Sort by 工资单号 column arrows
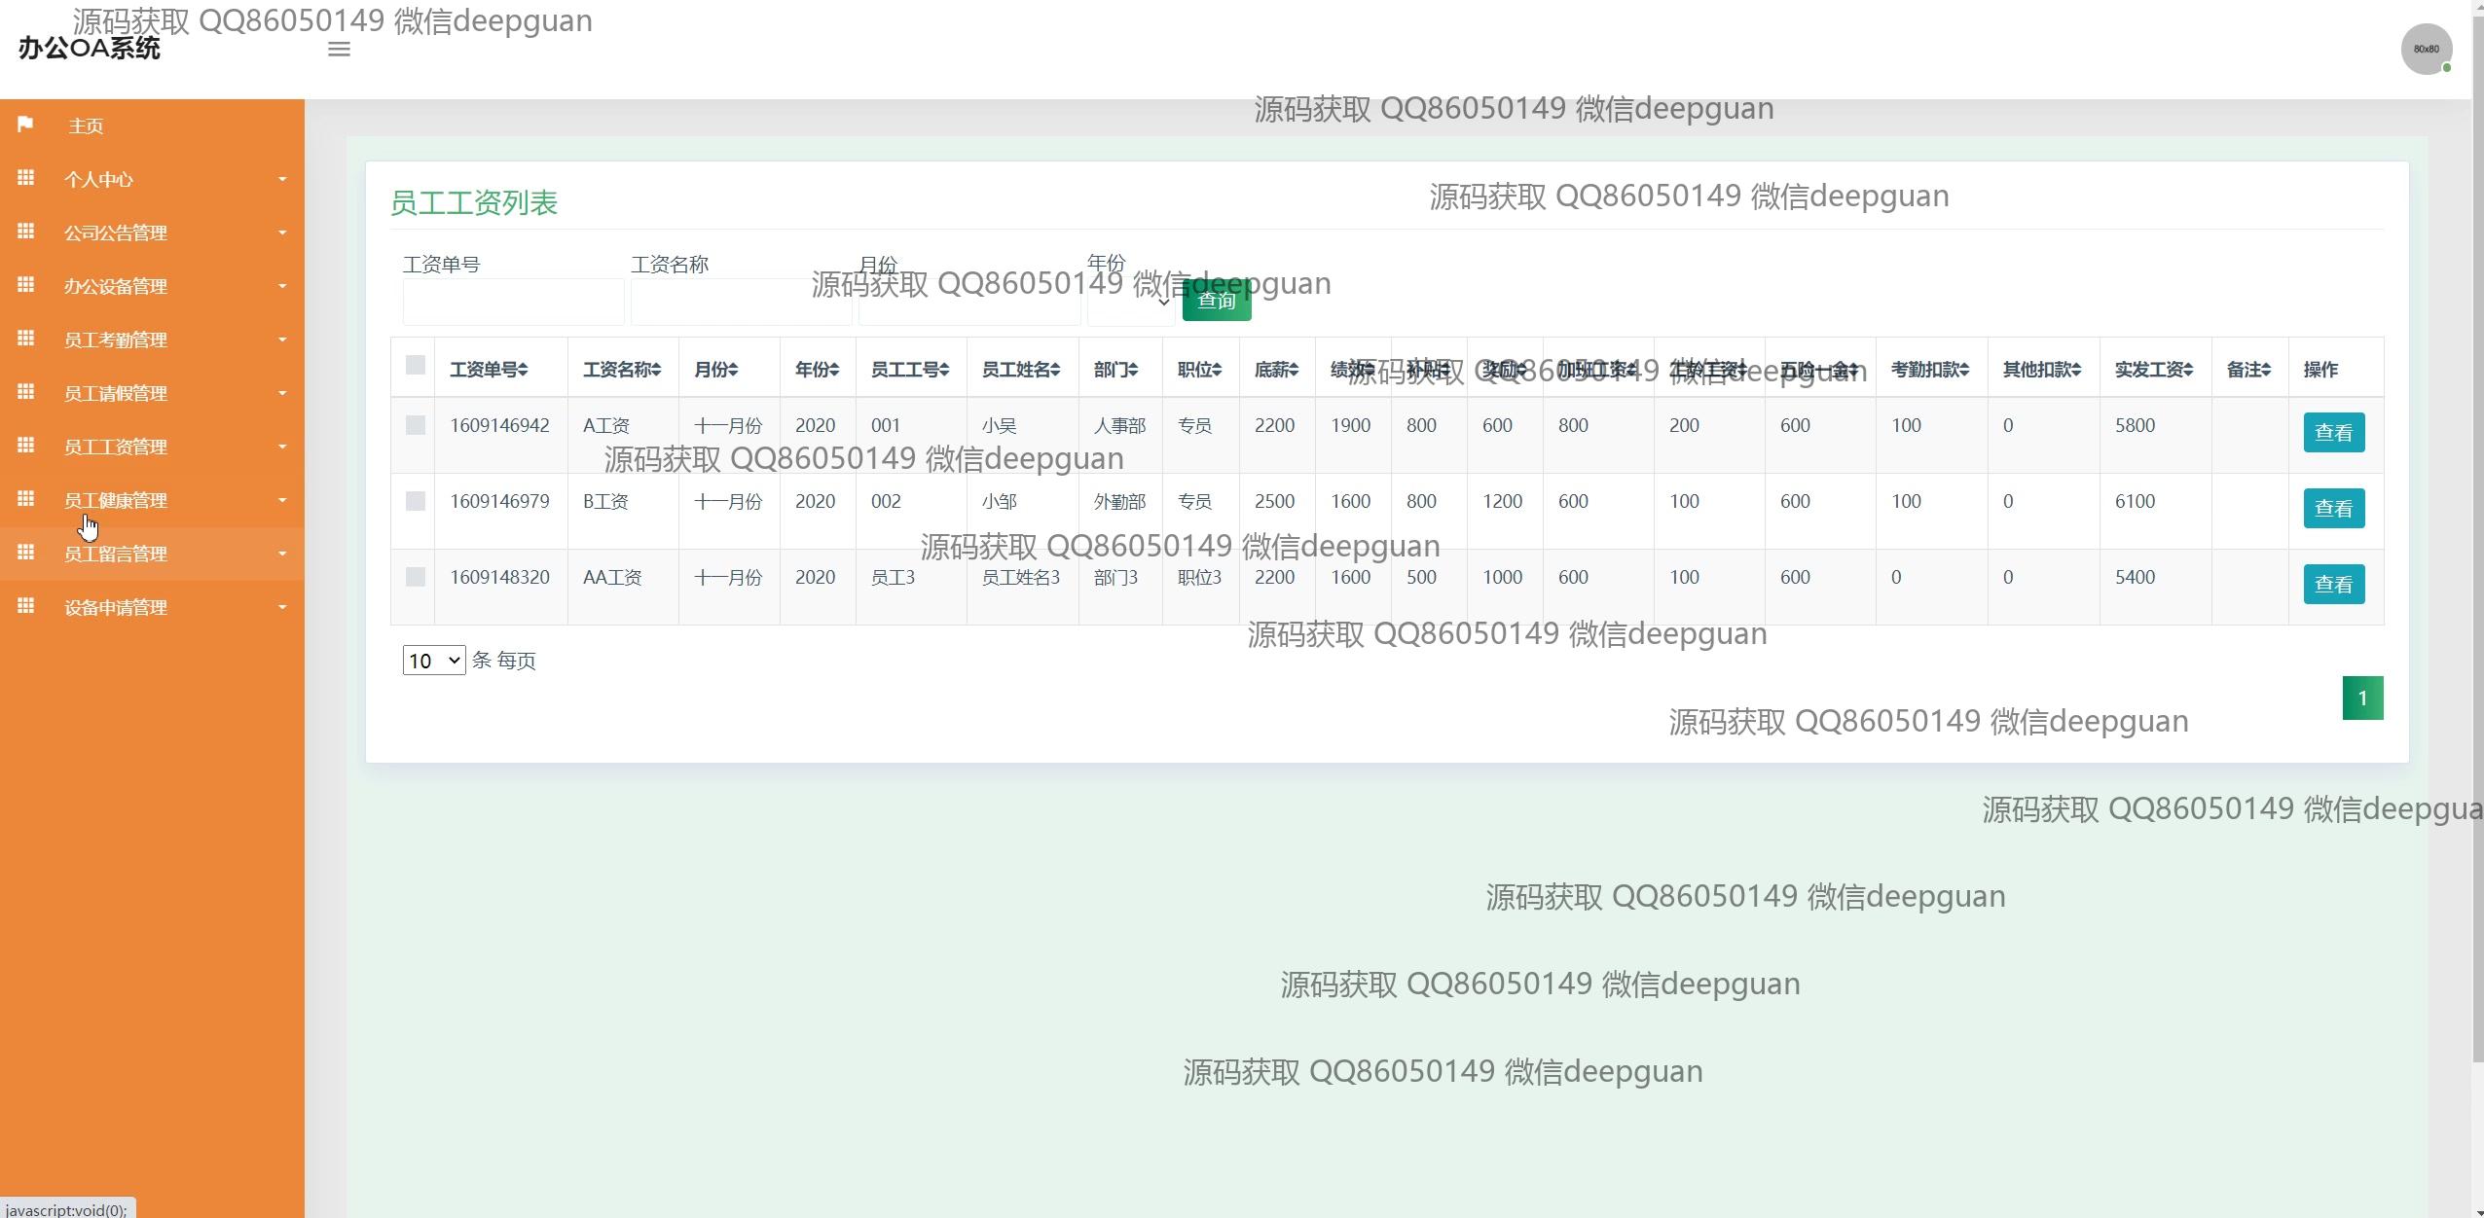This screenshot has width=2484, height=1218. (x=523, y=370)
